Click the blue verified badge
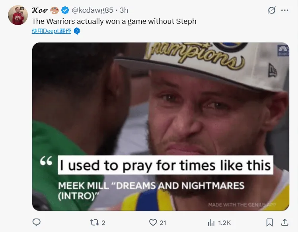 tap(66, 10)
